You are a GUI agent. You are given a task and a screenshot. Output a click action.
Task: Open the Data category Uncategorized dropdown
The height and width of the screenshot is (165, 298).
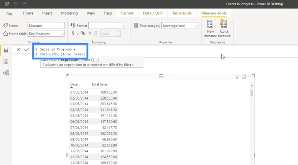point(180,26)
